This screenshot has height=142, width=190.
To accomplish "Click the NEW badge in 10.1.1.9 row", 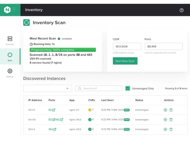I will tap(127, 110).
